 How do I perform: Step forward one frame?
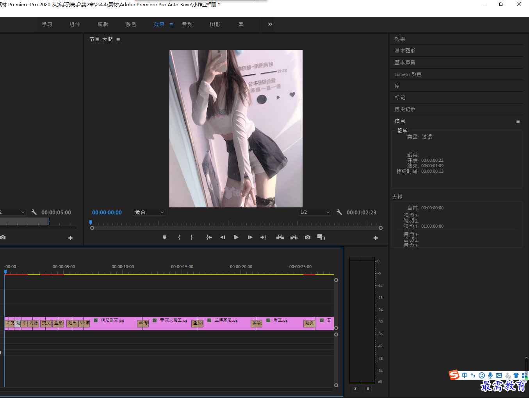point(250,237)
